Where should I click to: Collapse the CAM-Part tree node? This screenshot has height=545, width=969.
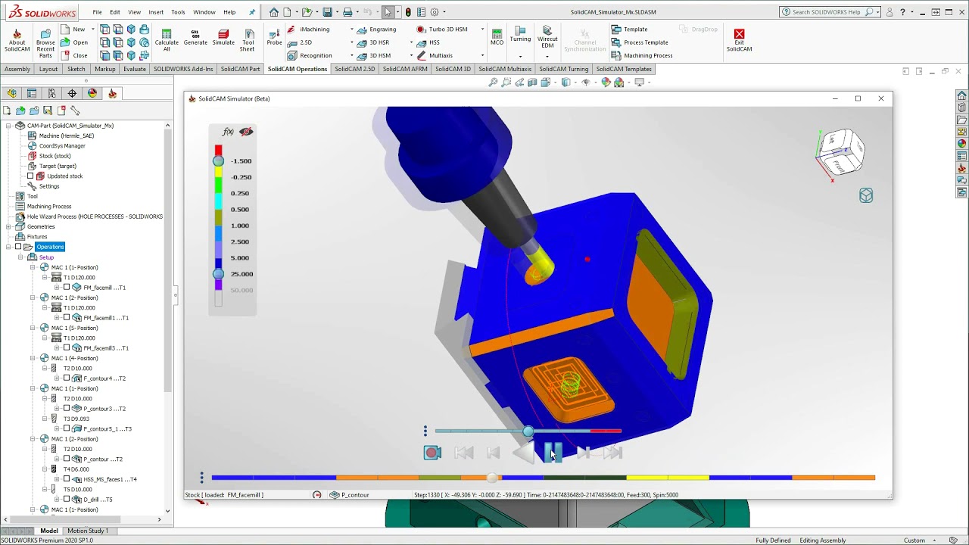click(8, 126)
